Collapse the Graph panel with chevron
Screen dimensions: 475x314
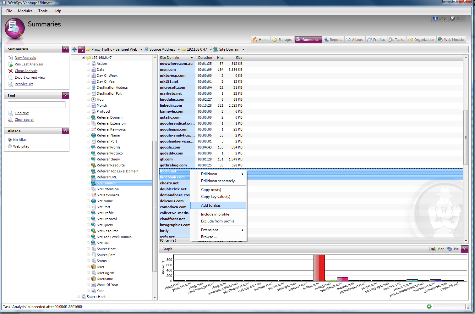(465, 249)
